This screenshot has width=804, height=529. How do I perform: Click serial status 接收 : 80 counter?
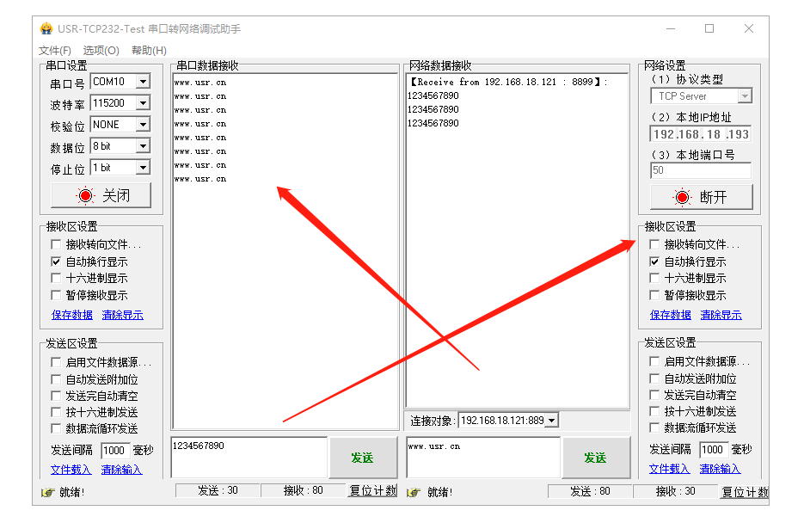tap(304, 490)
